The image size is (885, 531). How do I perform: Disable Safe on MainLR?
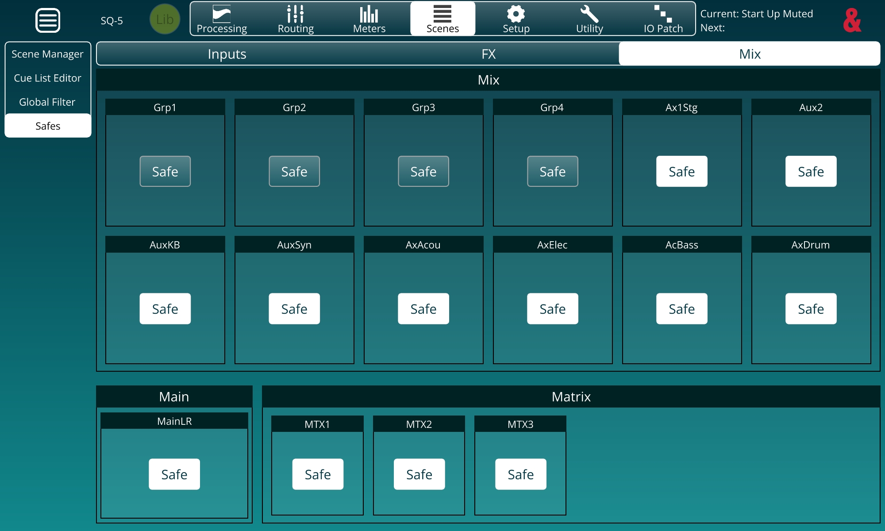(174, 474)
